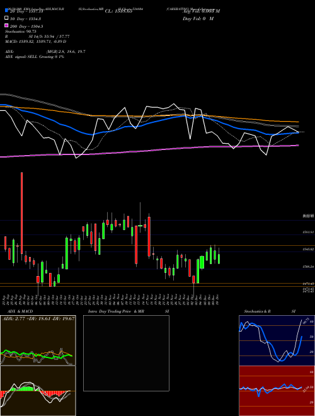Click the last green candlestick on the right
The image size is (315, 416).
[x=219, y=258]
